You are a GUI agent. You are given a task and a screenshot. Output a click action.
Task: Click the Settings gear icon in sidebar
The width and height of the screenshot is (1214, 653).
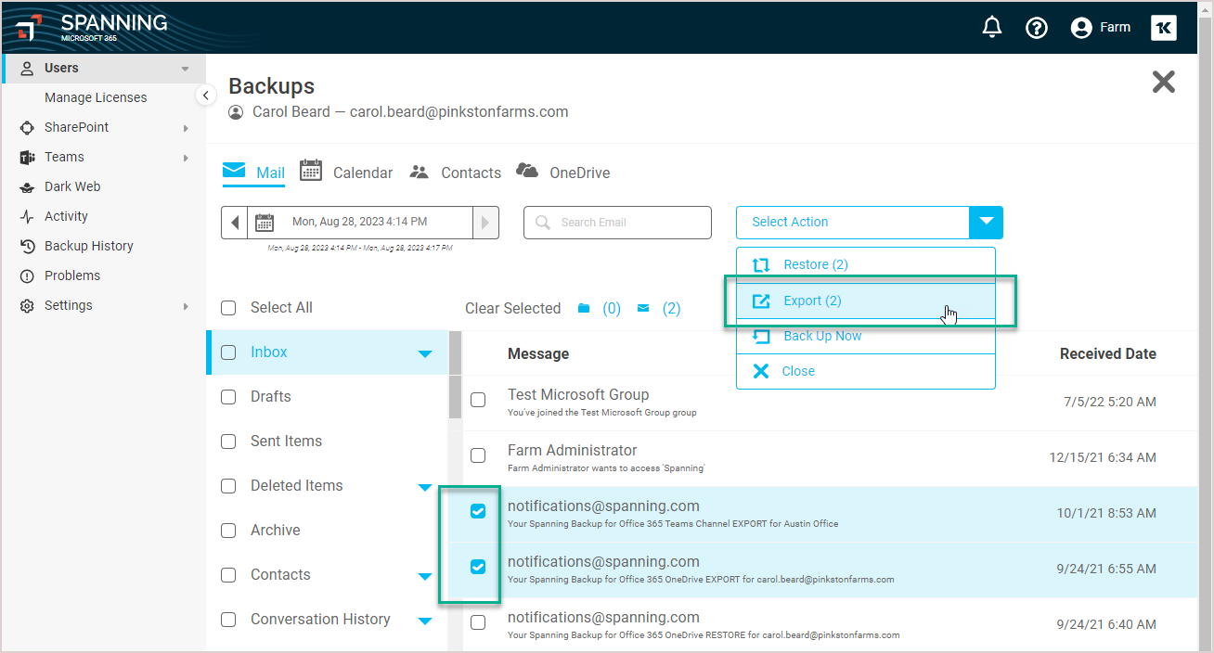click(27, 305)
